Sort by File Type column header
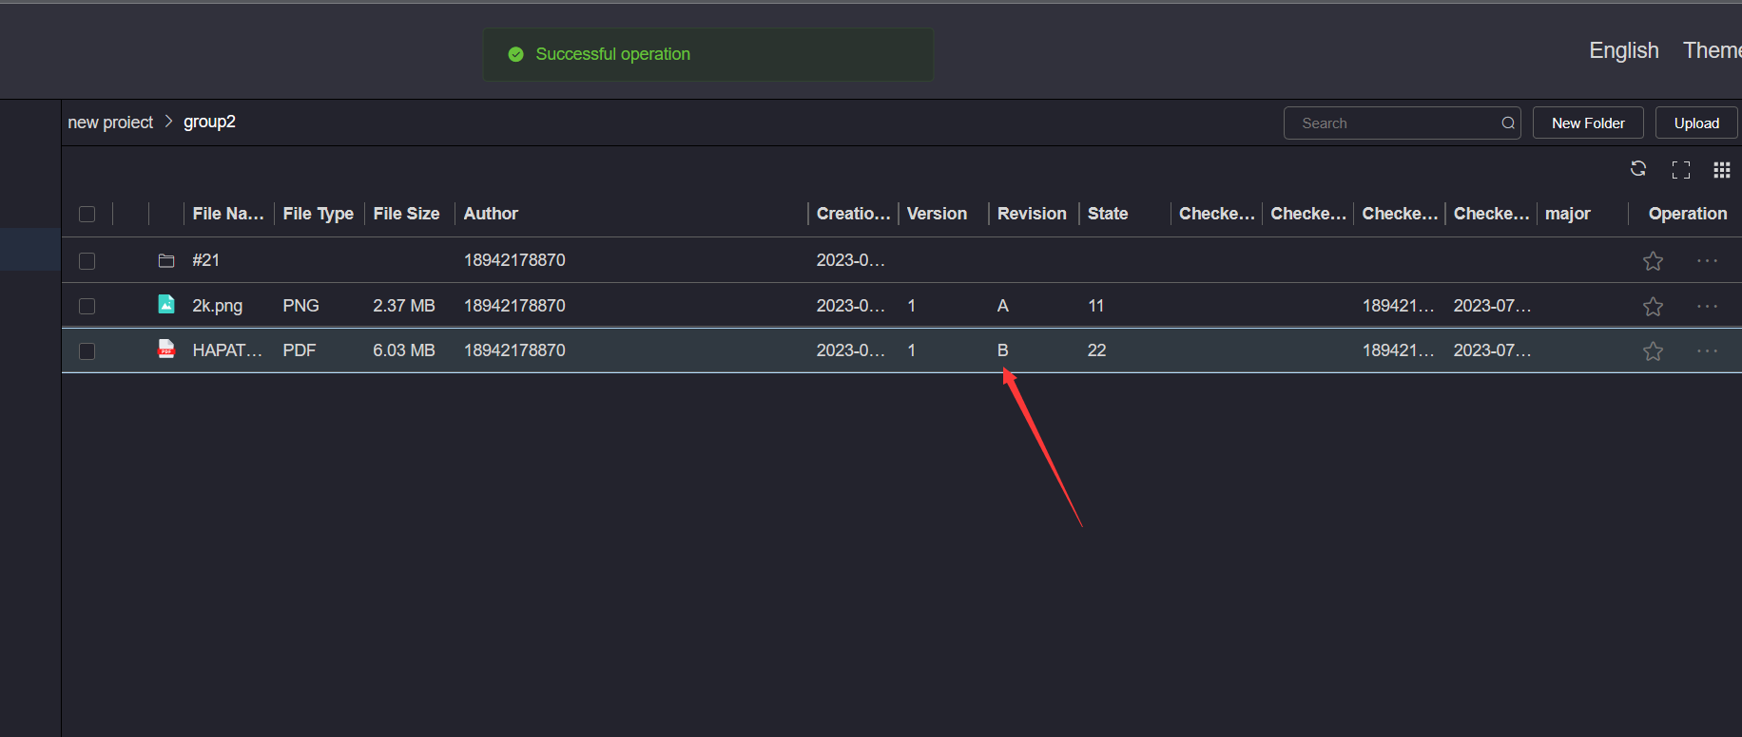Screen dimensions: 1742x737 coord(318,214)
